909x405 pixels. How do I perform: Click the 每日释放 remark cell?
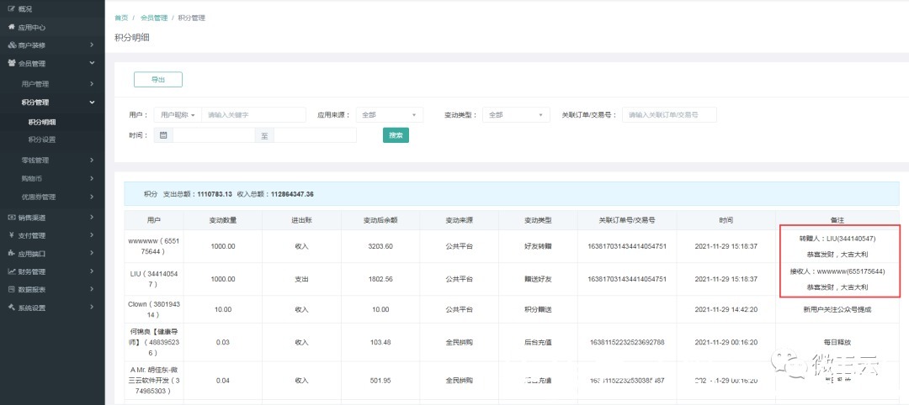pyautogui.click(x=837, y=343)
